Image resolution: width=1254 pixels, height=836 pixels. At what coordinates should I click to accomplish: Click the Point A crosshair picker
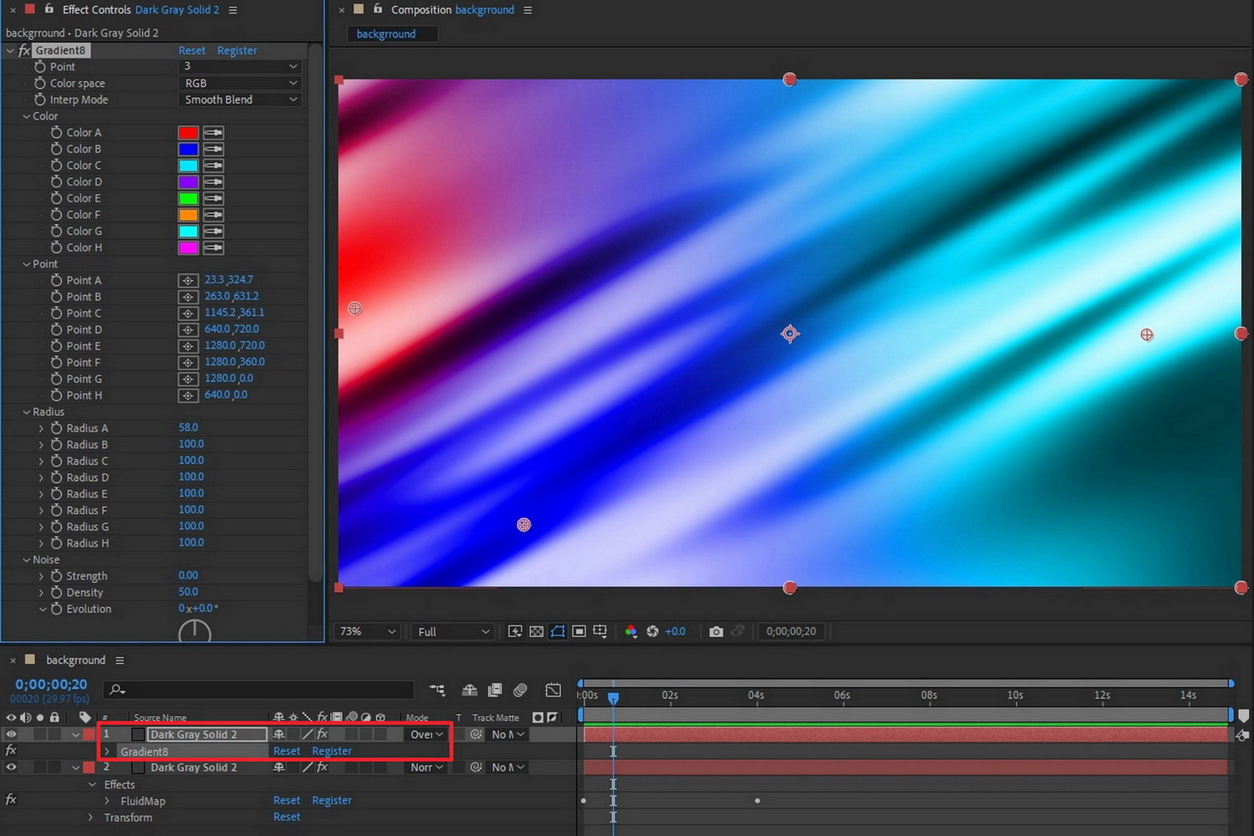tap(188, 281)
